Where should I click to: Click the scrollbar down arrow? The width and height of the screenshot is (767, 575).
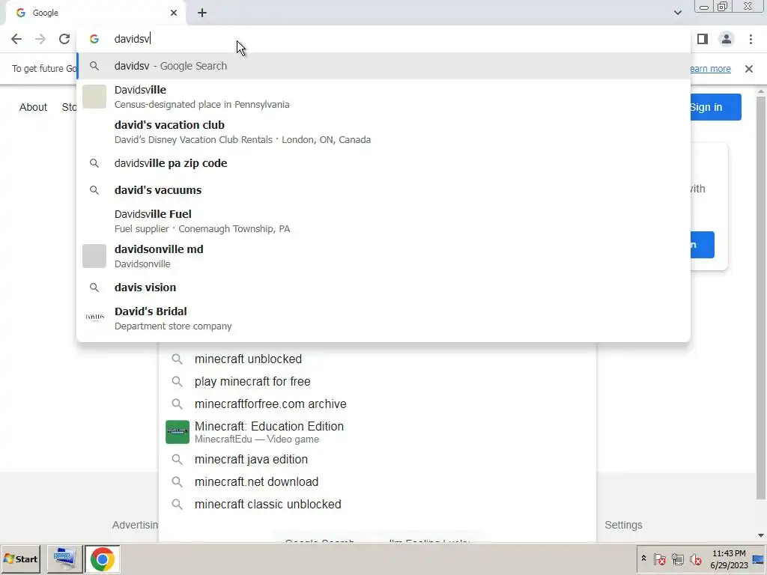click(761, 535)
